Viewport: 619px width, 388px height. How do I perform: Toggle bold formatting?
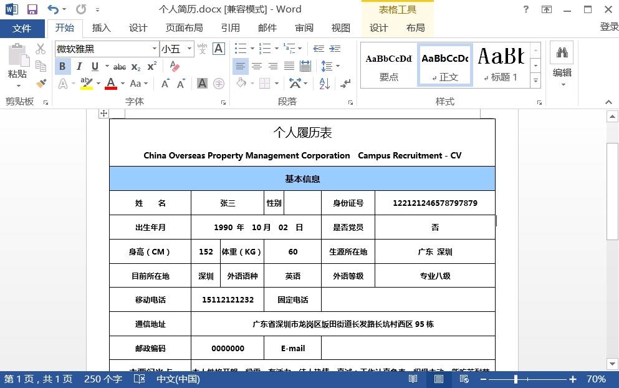[62, 66]
